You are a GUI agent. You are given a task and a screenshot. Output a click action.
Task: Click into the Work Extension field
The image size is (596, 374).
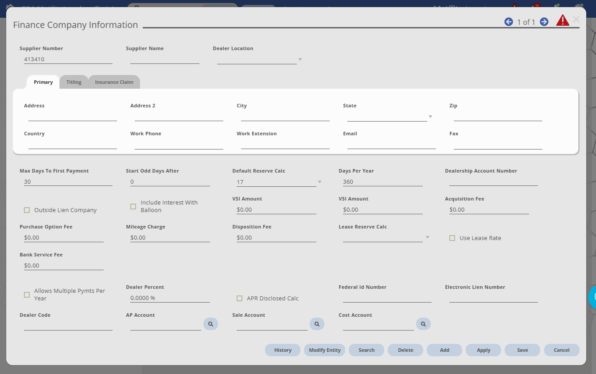(285, 144)
